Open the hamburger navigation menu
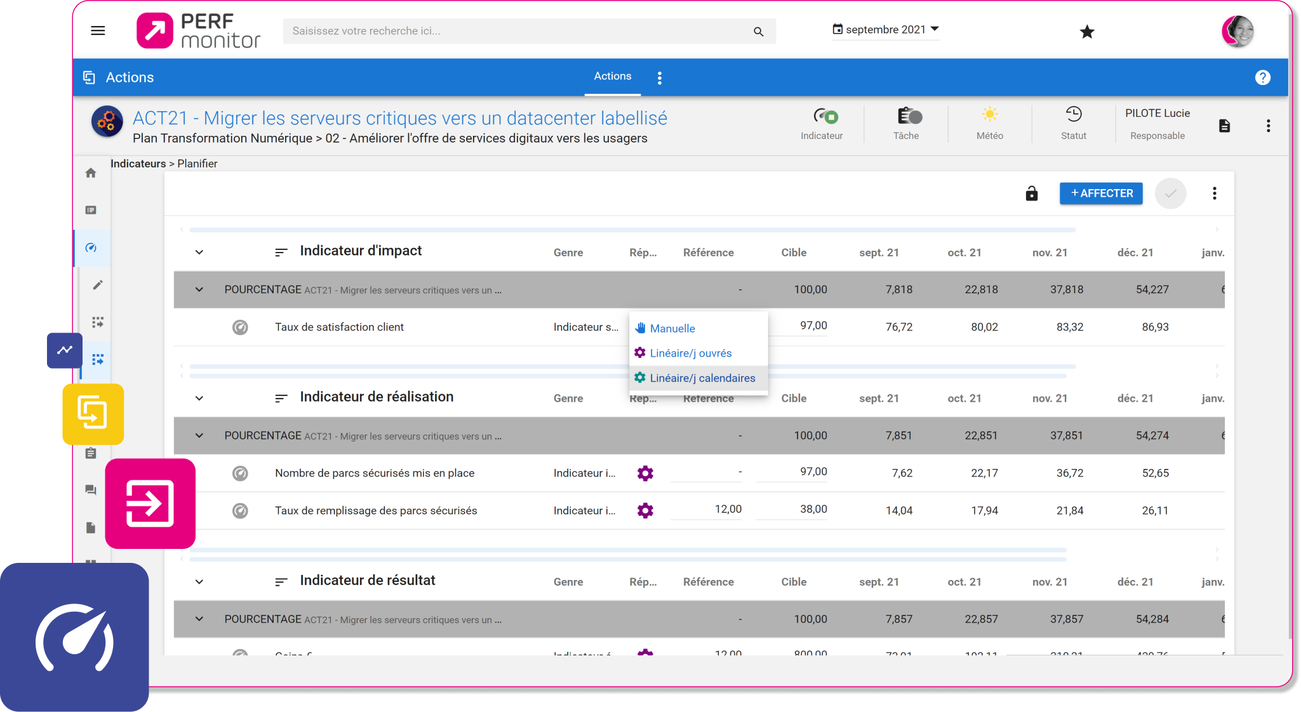The height and width of the screenshot is (712, 1301). pyautogui.click(x=98, y=30)
